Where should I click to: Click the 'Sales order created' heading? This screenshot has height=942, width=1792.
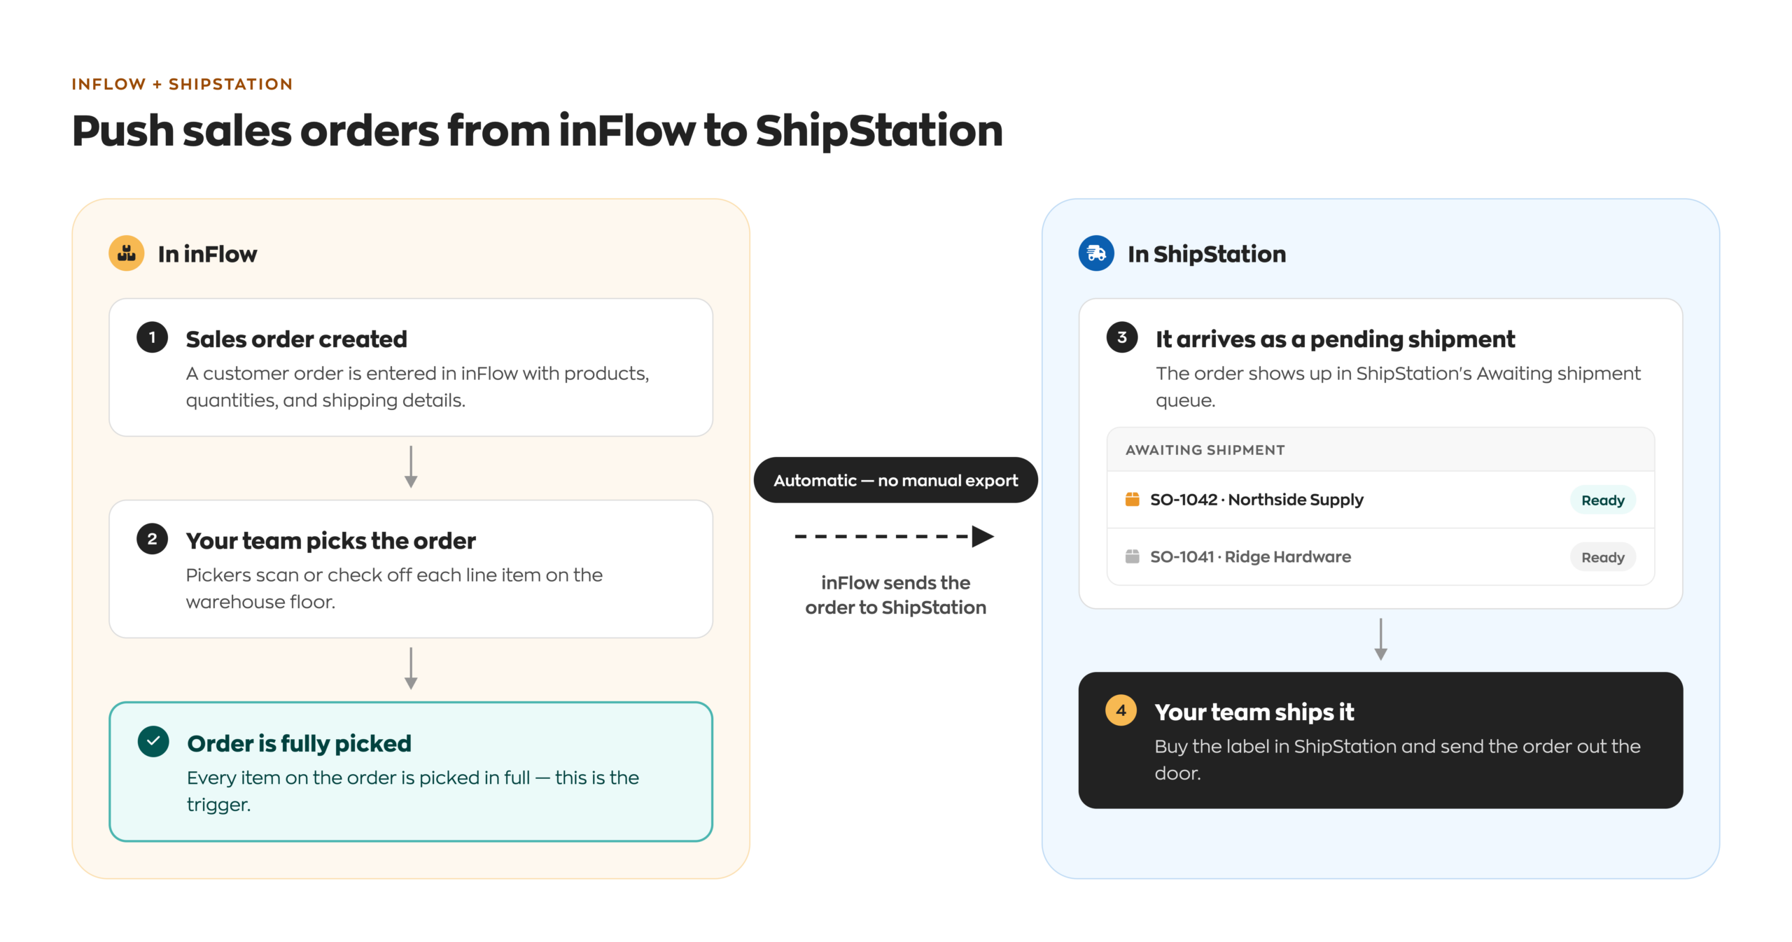tap(296, 339)
